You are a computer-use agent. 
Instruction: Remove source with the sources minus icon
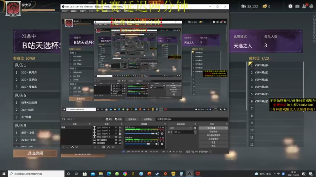[99, 147]
